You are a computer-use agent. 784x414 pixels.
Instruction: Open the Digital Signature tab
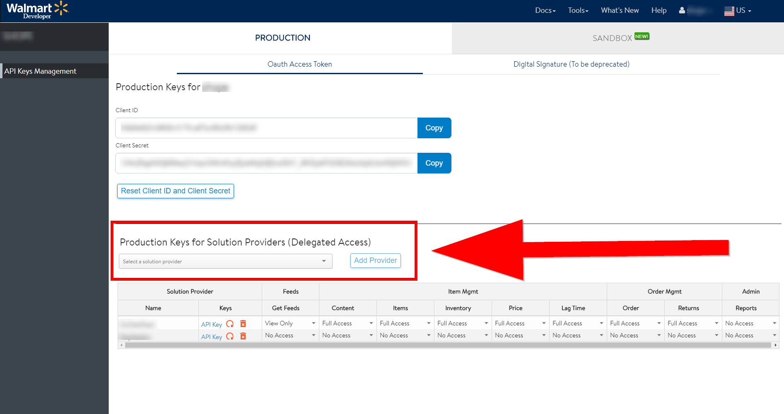pyautogui.click(x=572, y=64)
